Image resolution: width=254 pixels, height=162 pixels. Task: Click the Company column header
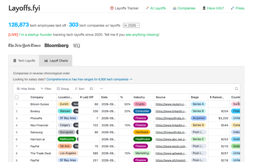[x=37, y=97]
